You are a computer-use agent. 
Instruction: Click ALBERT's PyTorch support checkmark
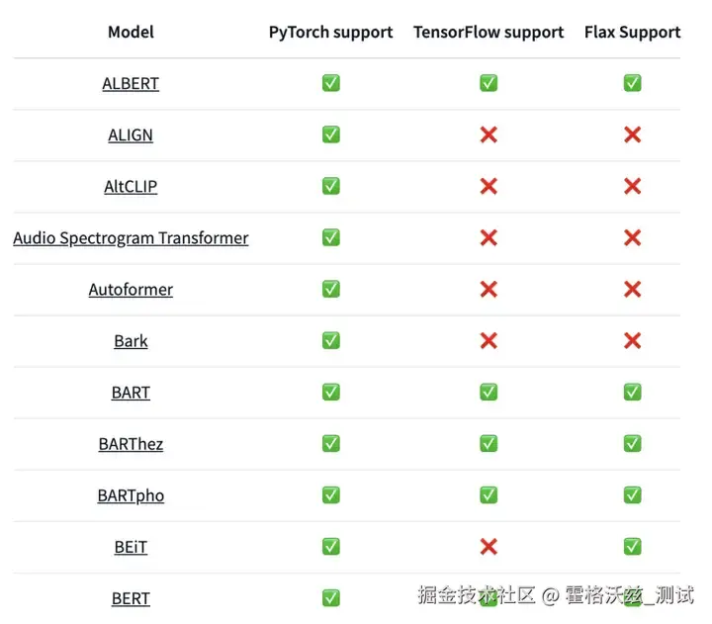click(x=331, y=83)
